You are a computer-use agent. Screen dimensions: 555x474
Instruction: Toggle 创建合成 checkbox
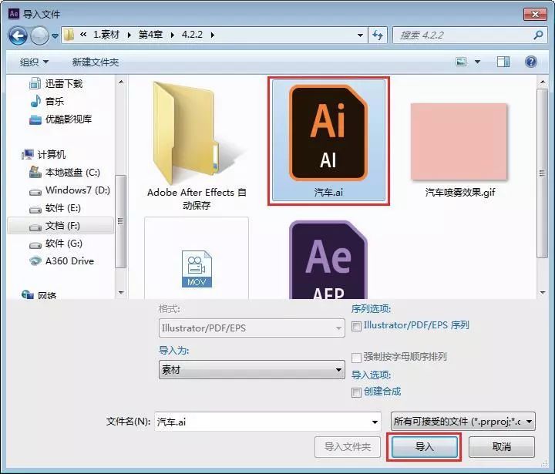pyautogui.click(x=356, y=392)
